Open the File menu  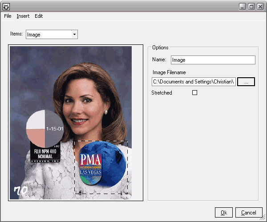pos(8,16)
